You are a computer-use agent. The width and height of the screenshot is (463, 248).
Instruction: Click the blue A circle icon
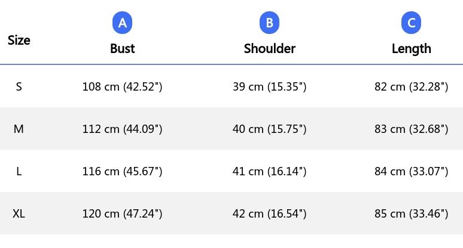pyautogui.click(x=122, y=23)
